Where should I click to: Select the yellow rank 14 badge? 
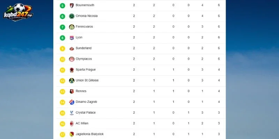pyautogui.click(x=62, y=102)
